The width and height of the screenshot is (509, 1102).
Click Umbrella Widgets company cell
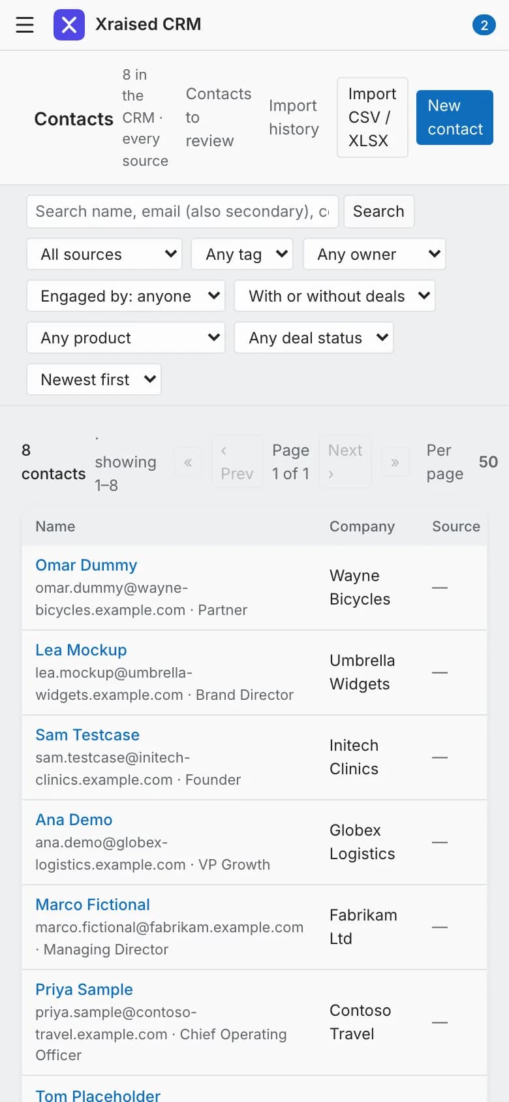(362, 672)
